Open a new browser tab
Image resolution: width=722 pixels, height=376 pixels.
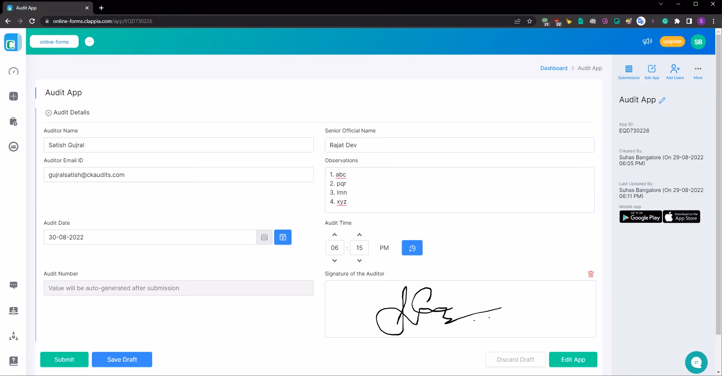click(x=101, y=8)
